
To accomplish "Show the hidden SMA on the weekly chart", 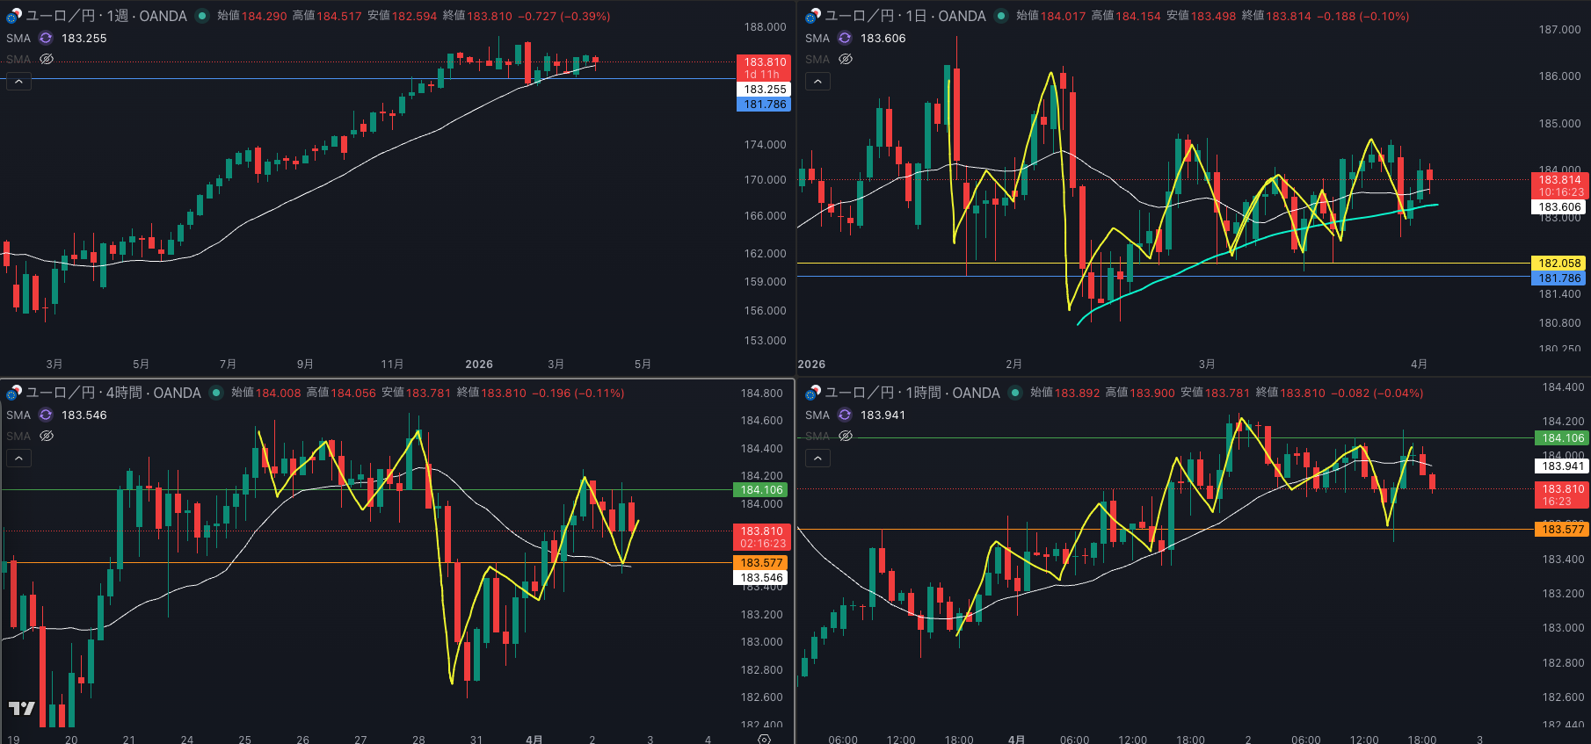I will (x=47, y=59).
